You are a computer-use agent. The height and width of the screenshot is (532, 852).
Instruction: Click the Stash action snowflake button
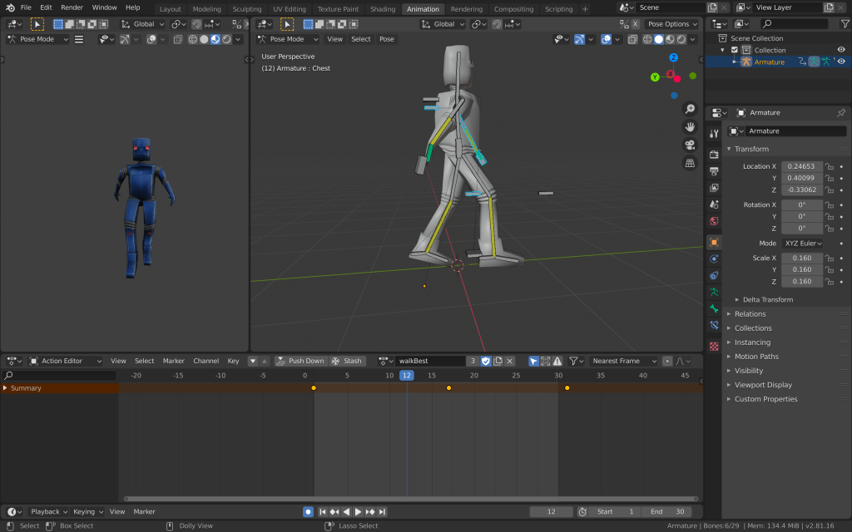tap(346, 361)
